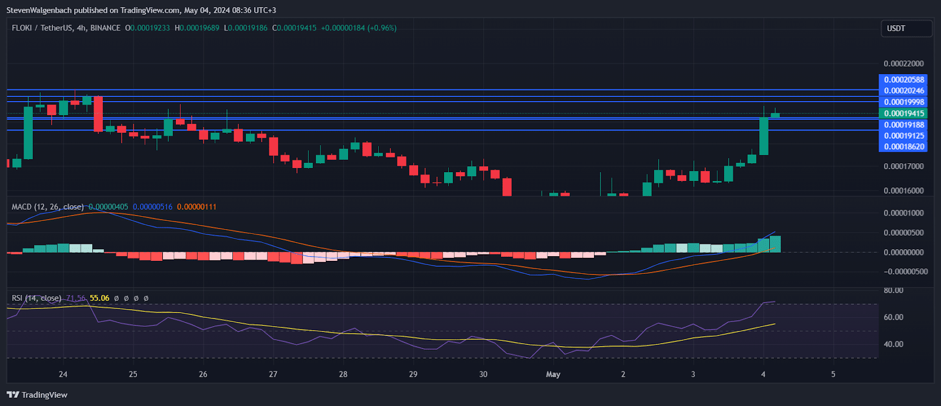The image size is (941, 406).
Task: Select the 0.00019998 price level label
Action: [904, 102]
